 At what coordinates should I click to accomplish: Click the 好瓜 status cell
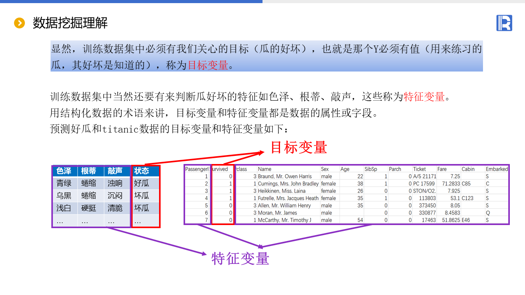142,183
